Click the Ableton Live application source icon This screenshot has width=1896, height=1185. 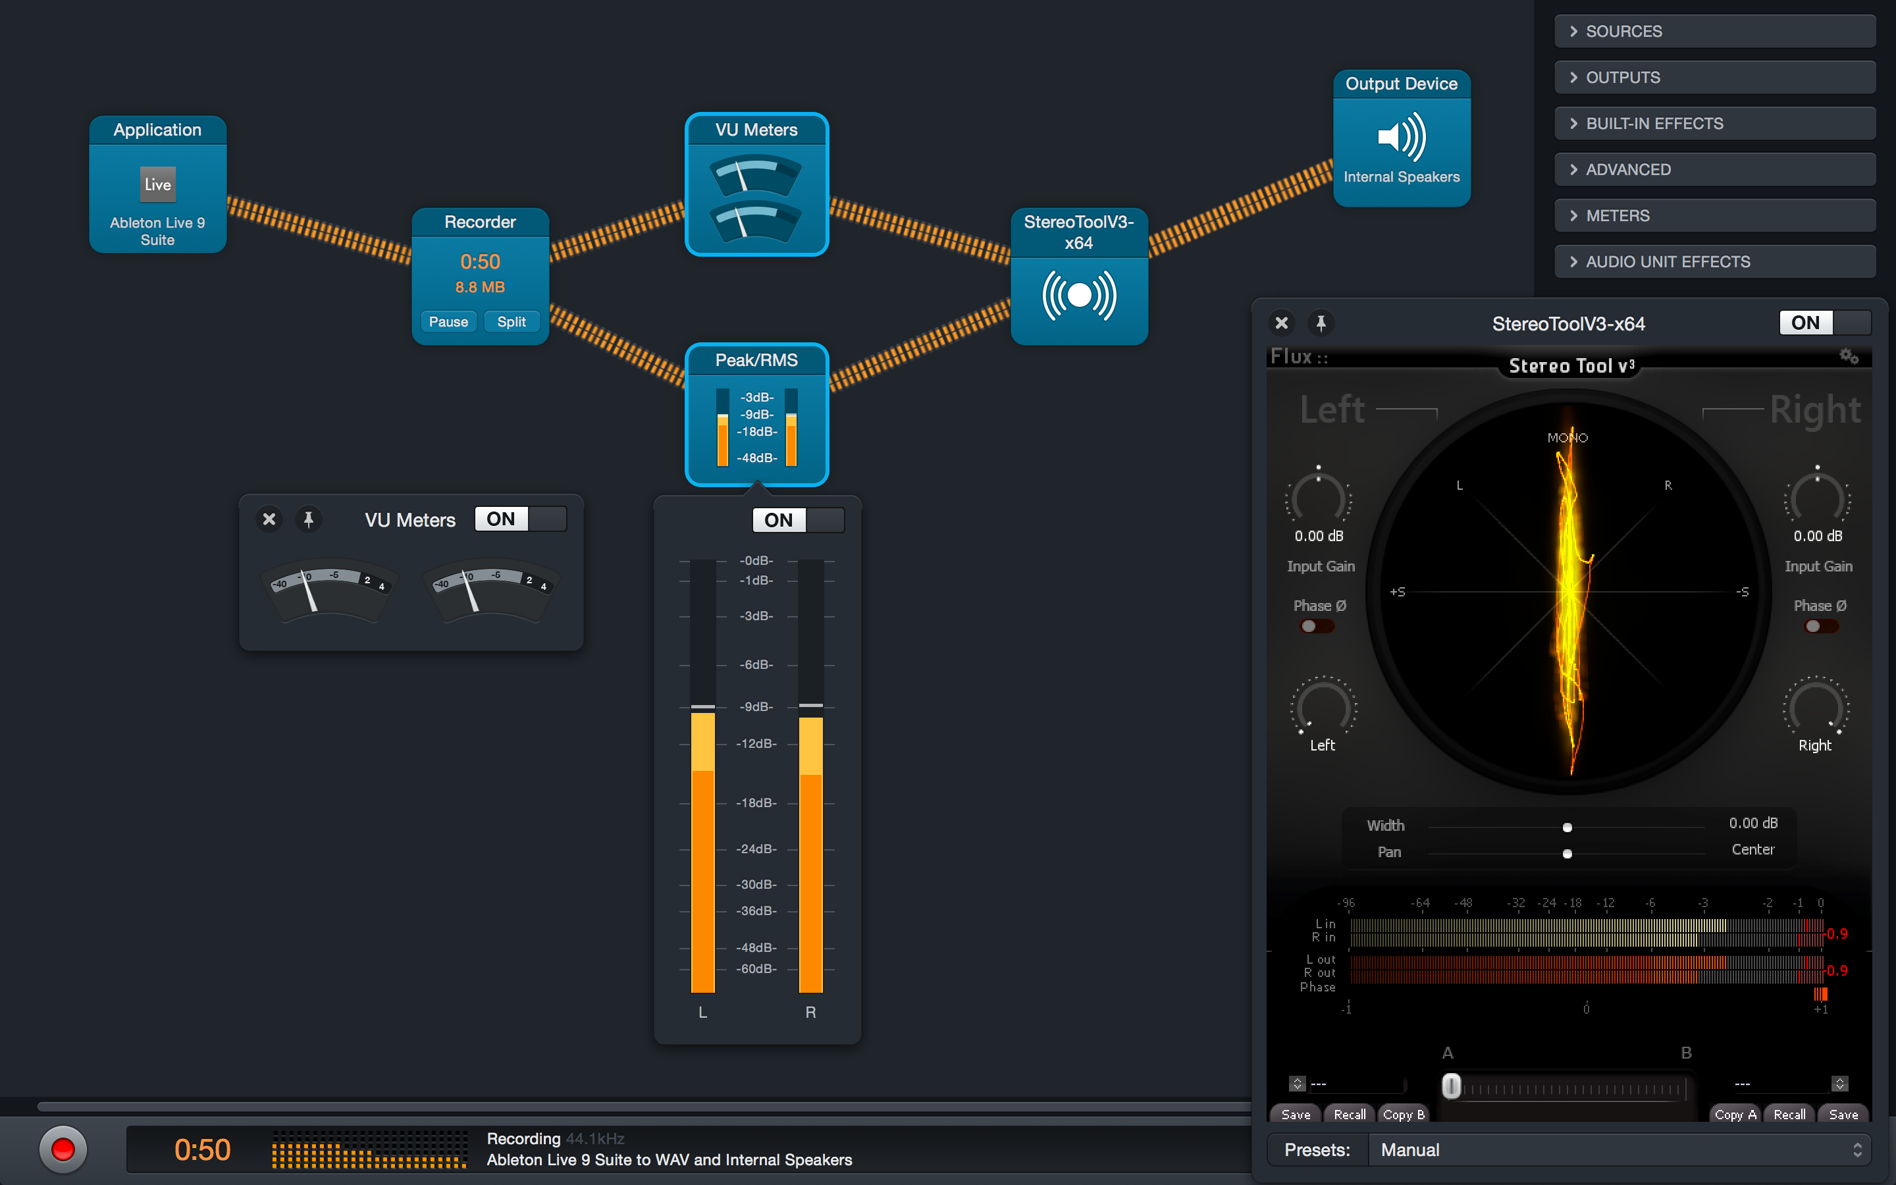(x=157, y=185)
